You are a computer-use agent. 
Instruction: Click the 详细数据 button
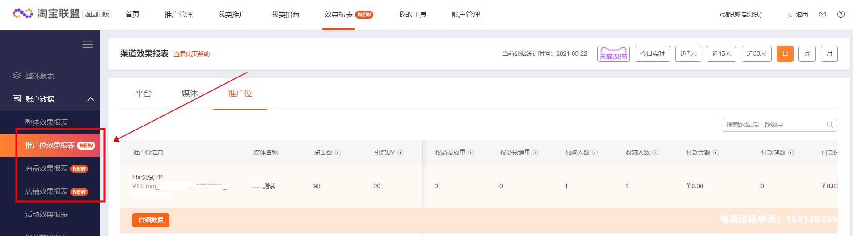[151, 220]
